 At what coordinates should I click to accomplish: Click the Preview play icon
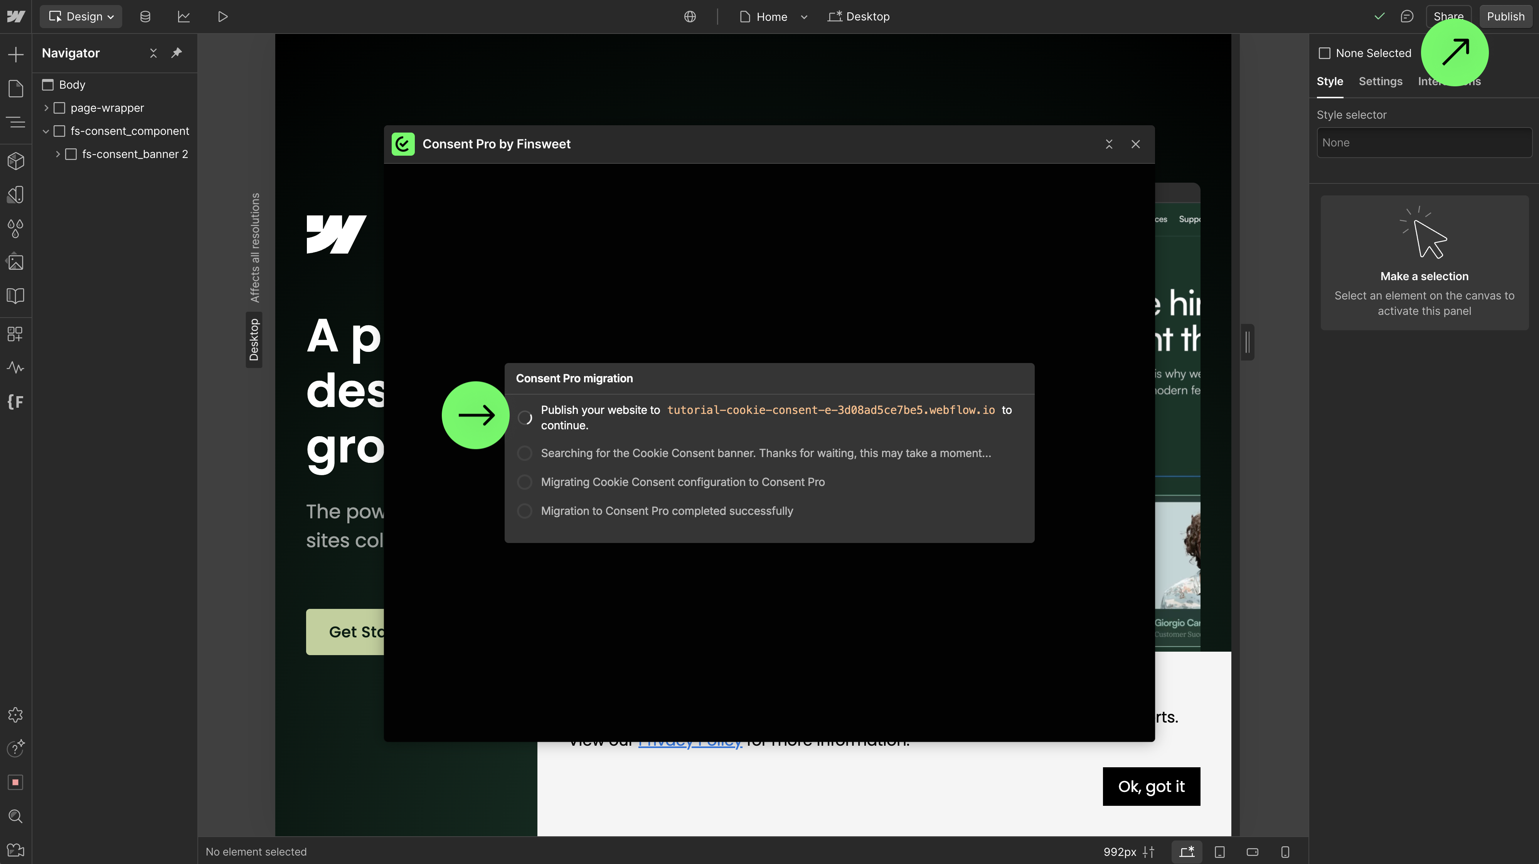coord(222,17)
